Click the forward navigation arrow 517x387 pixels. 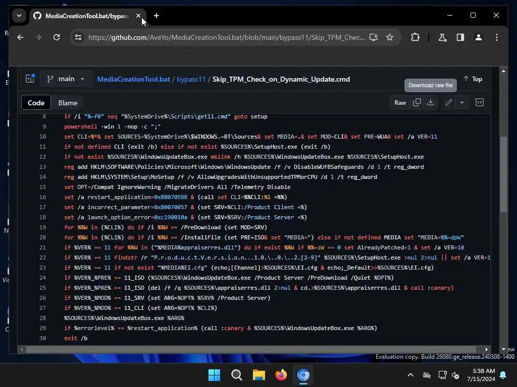tap(38, 37)
